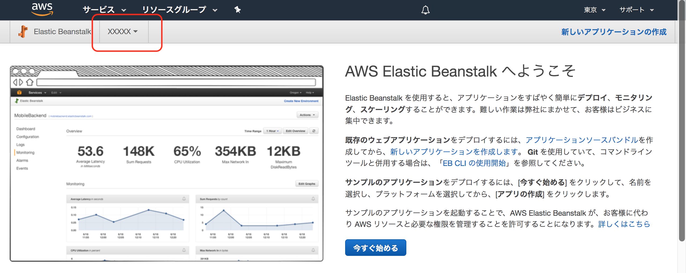
Task: Expand the chevron next to リソースグループ
Action: coord(214,10)
